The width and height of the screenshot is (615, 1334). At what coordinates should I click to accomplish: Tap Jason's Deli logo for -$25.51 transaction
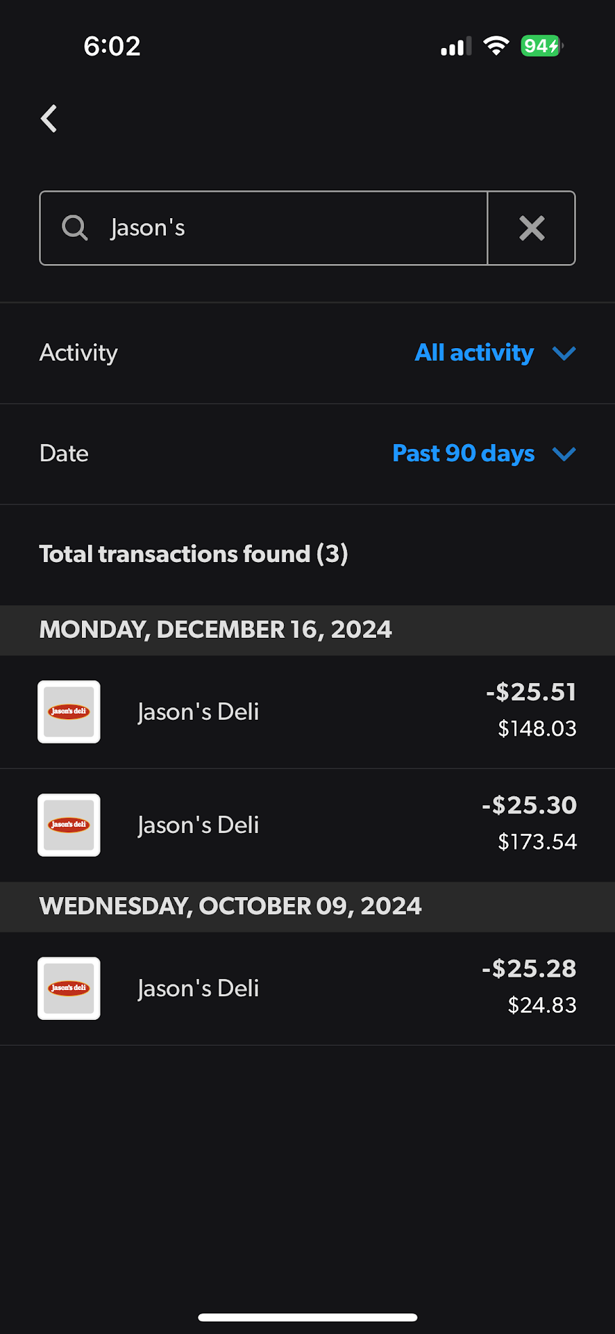(69, 711)
